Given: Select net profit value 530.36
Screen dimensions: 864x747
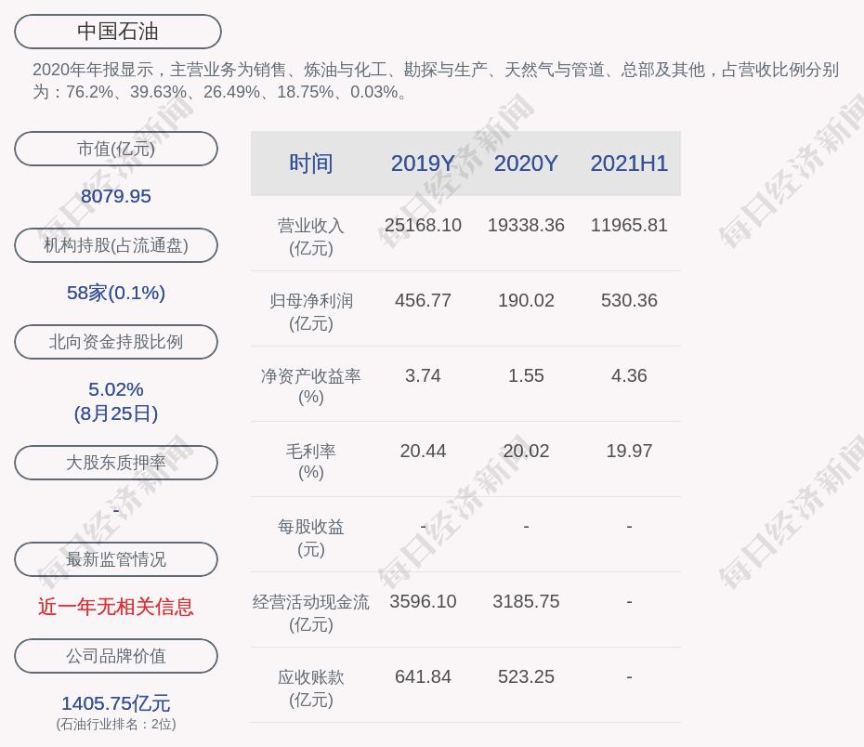Looking at the screenshot, I should click(629, 300).
